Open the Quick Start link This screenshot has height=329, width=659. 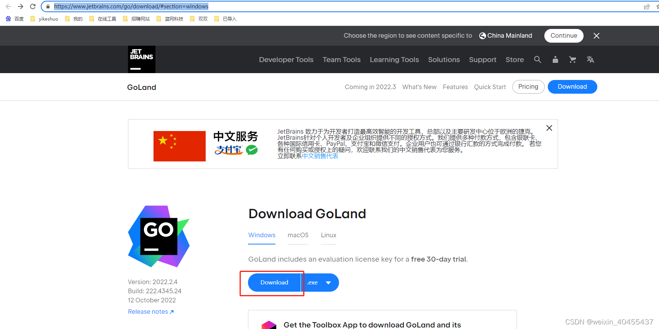(x=490, y=87)
